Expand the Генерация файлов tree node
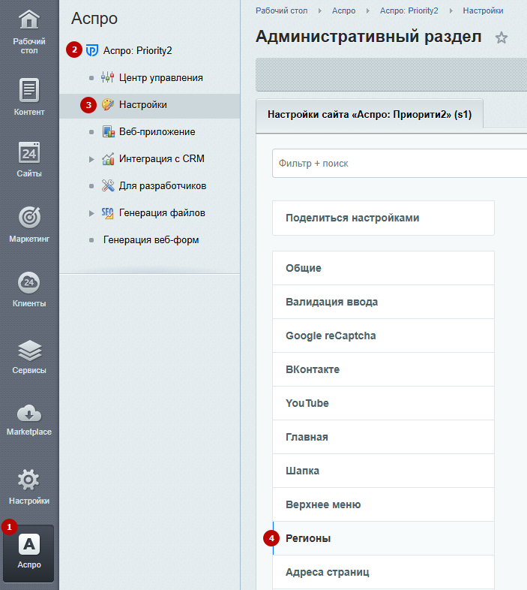This screenshot has width=527, height=590. pyautogui.click(x=91, y=213)
